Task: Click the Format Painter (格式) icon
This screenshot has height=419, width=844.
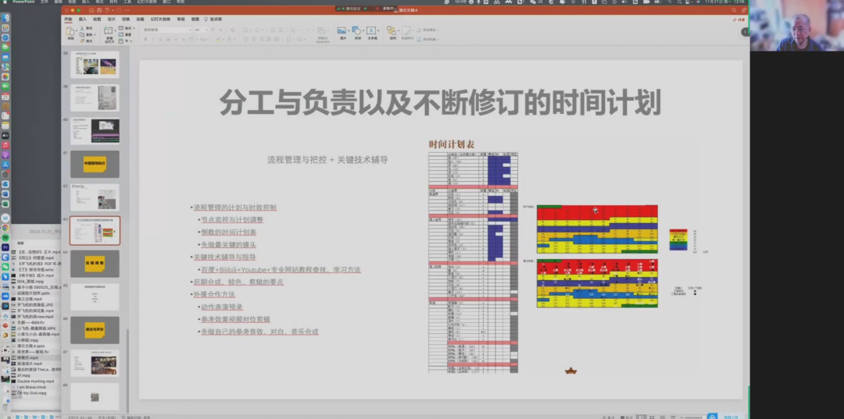Action: pos(83,41)
